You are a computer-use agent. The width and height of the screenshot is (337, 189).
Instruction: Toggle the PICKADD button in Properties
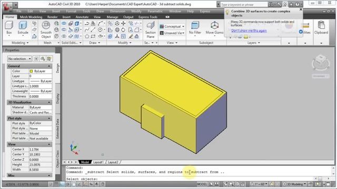(x=36, y=58)
